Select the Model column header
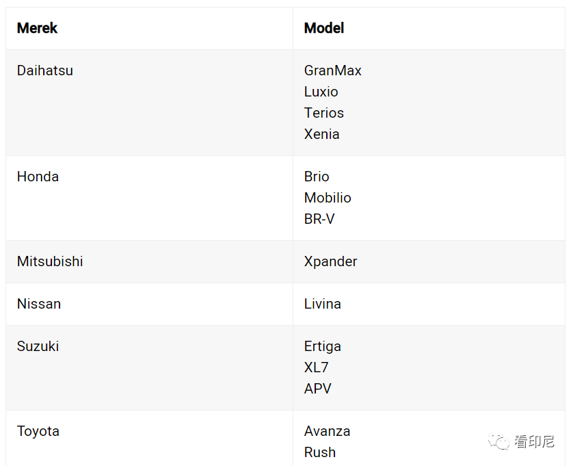The image size is (573, 466). click(x=324, y=28)
